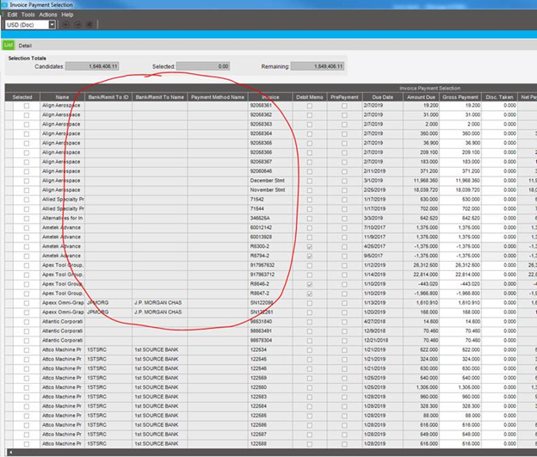Screen dimensions: 537x457
Task: Tick PrePayment checkbox for invoice 92068362
Action: click(344, 115)
